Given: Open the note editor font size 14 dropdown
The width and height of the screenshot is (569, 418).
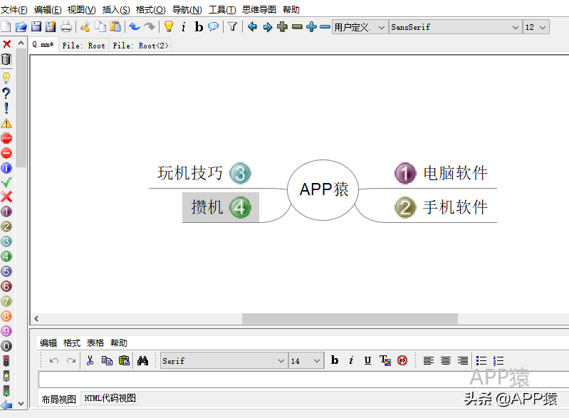Looking at the screenshot, I should click(306, 360).
